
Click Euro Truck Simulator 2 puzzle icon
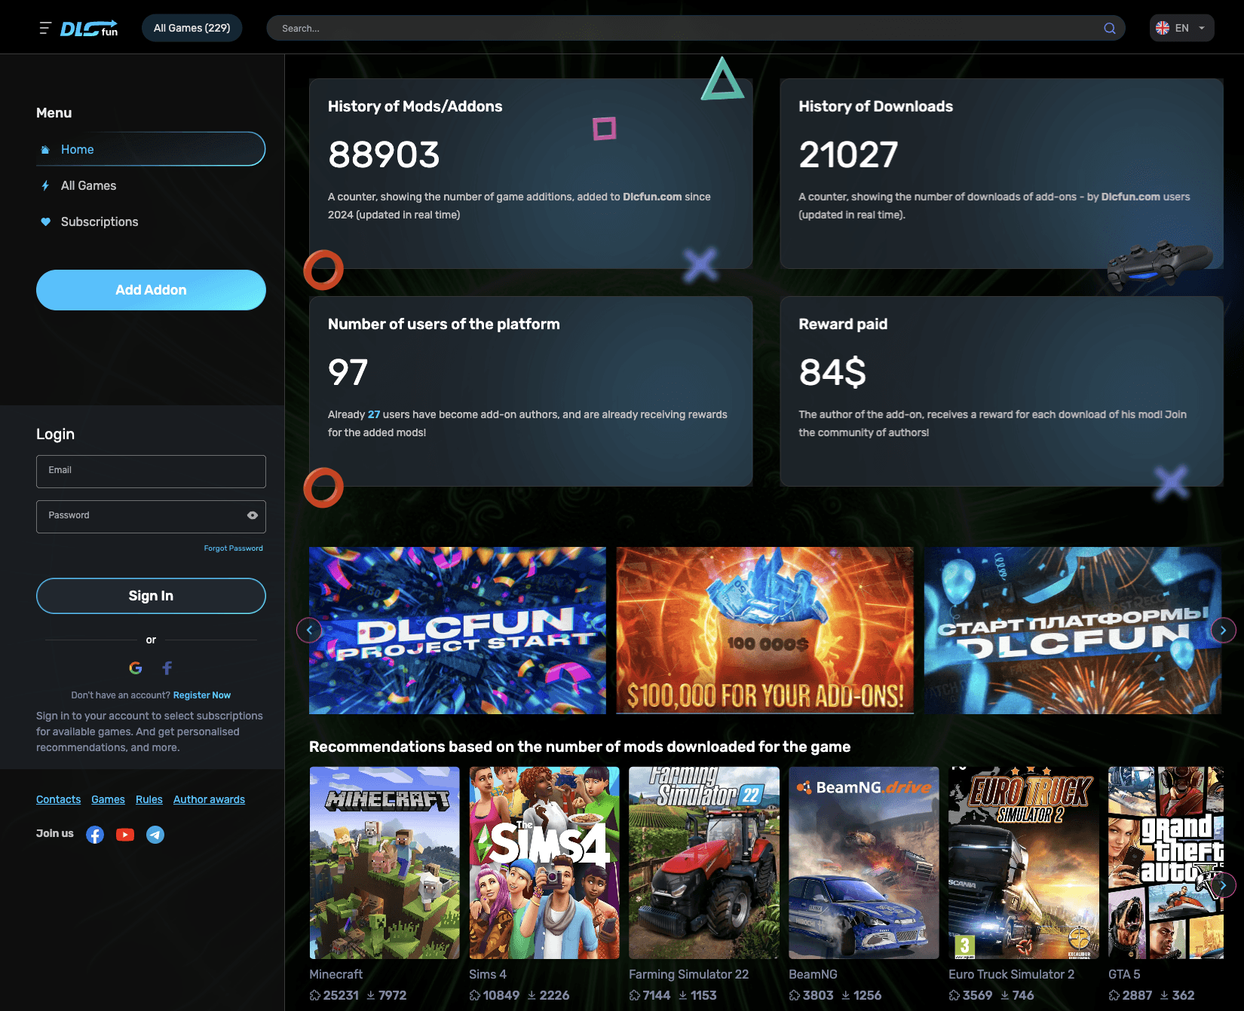(954, 995)
